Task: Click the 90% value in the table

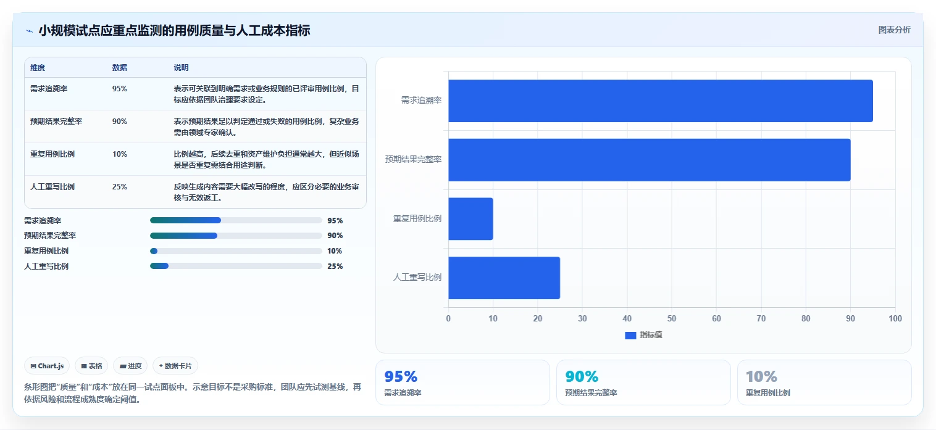Action: [120, 122]
